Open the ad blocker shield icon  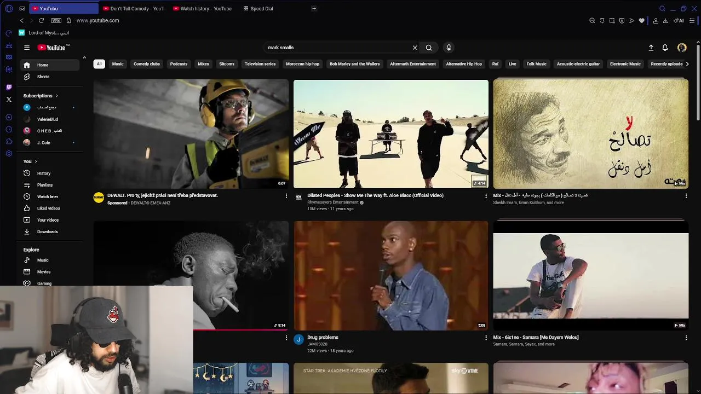[622, 21]
